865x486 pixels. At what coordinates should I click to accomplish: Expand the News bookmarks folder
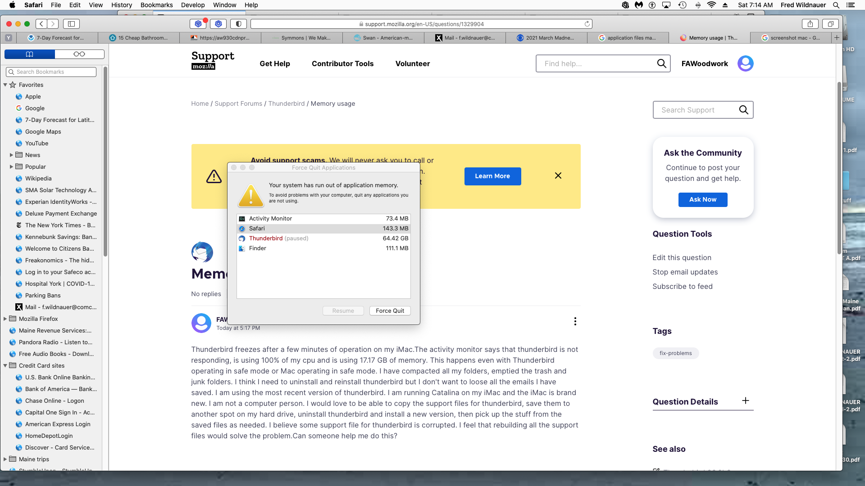pyautogui.click(x=11, y=155)
